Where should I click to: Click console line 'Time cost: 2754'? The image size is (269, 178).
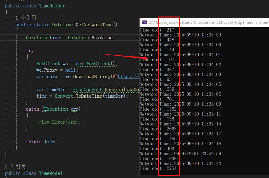click(x=158, y=168)
